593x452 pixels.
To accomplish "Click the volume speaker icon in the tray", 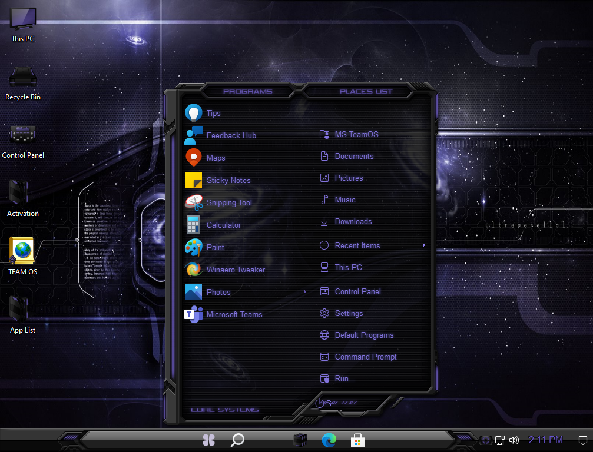I will coord(514,440).
